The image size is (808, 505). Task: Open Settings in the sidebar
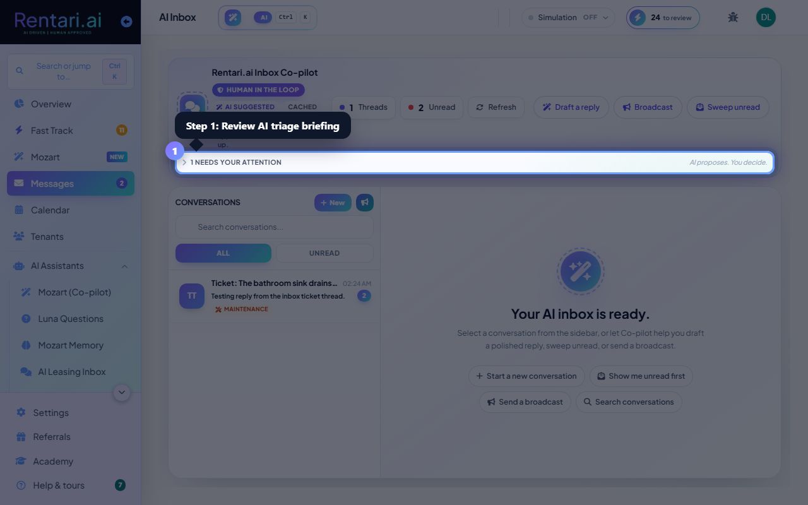pos(70,413)
